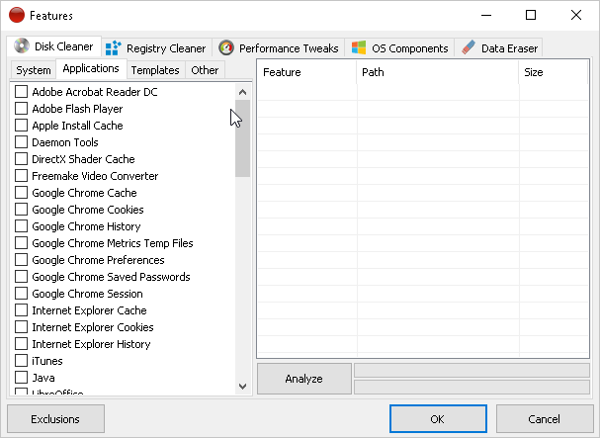Enable DirectX Shader Cache cleaning
The height and width of the screenshot is (438, 600).
click(x=21, y=159)
